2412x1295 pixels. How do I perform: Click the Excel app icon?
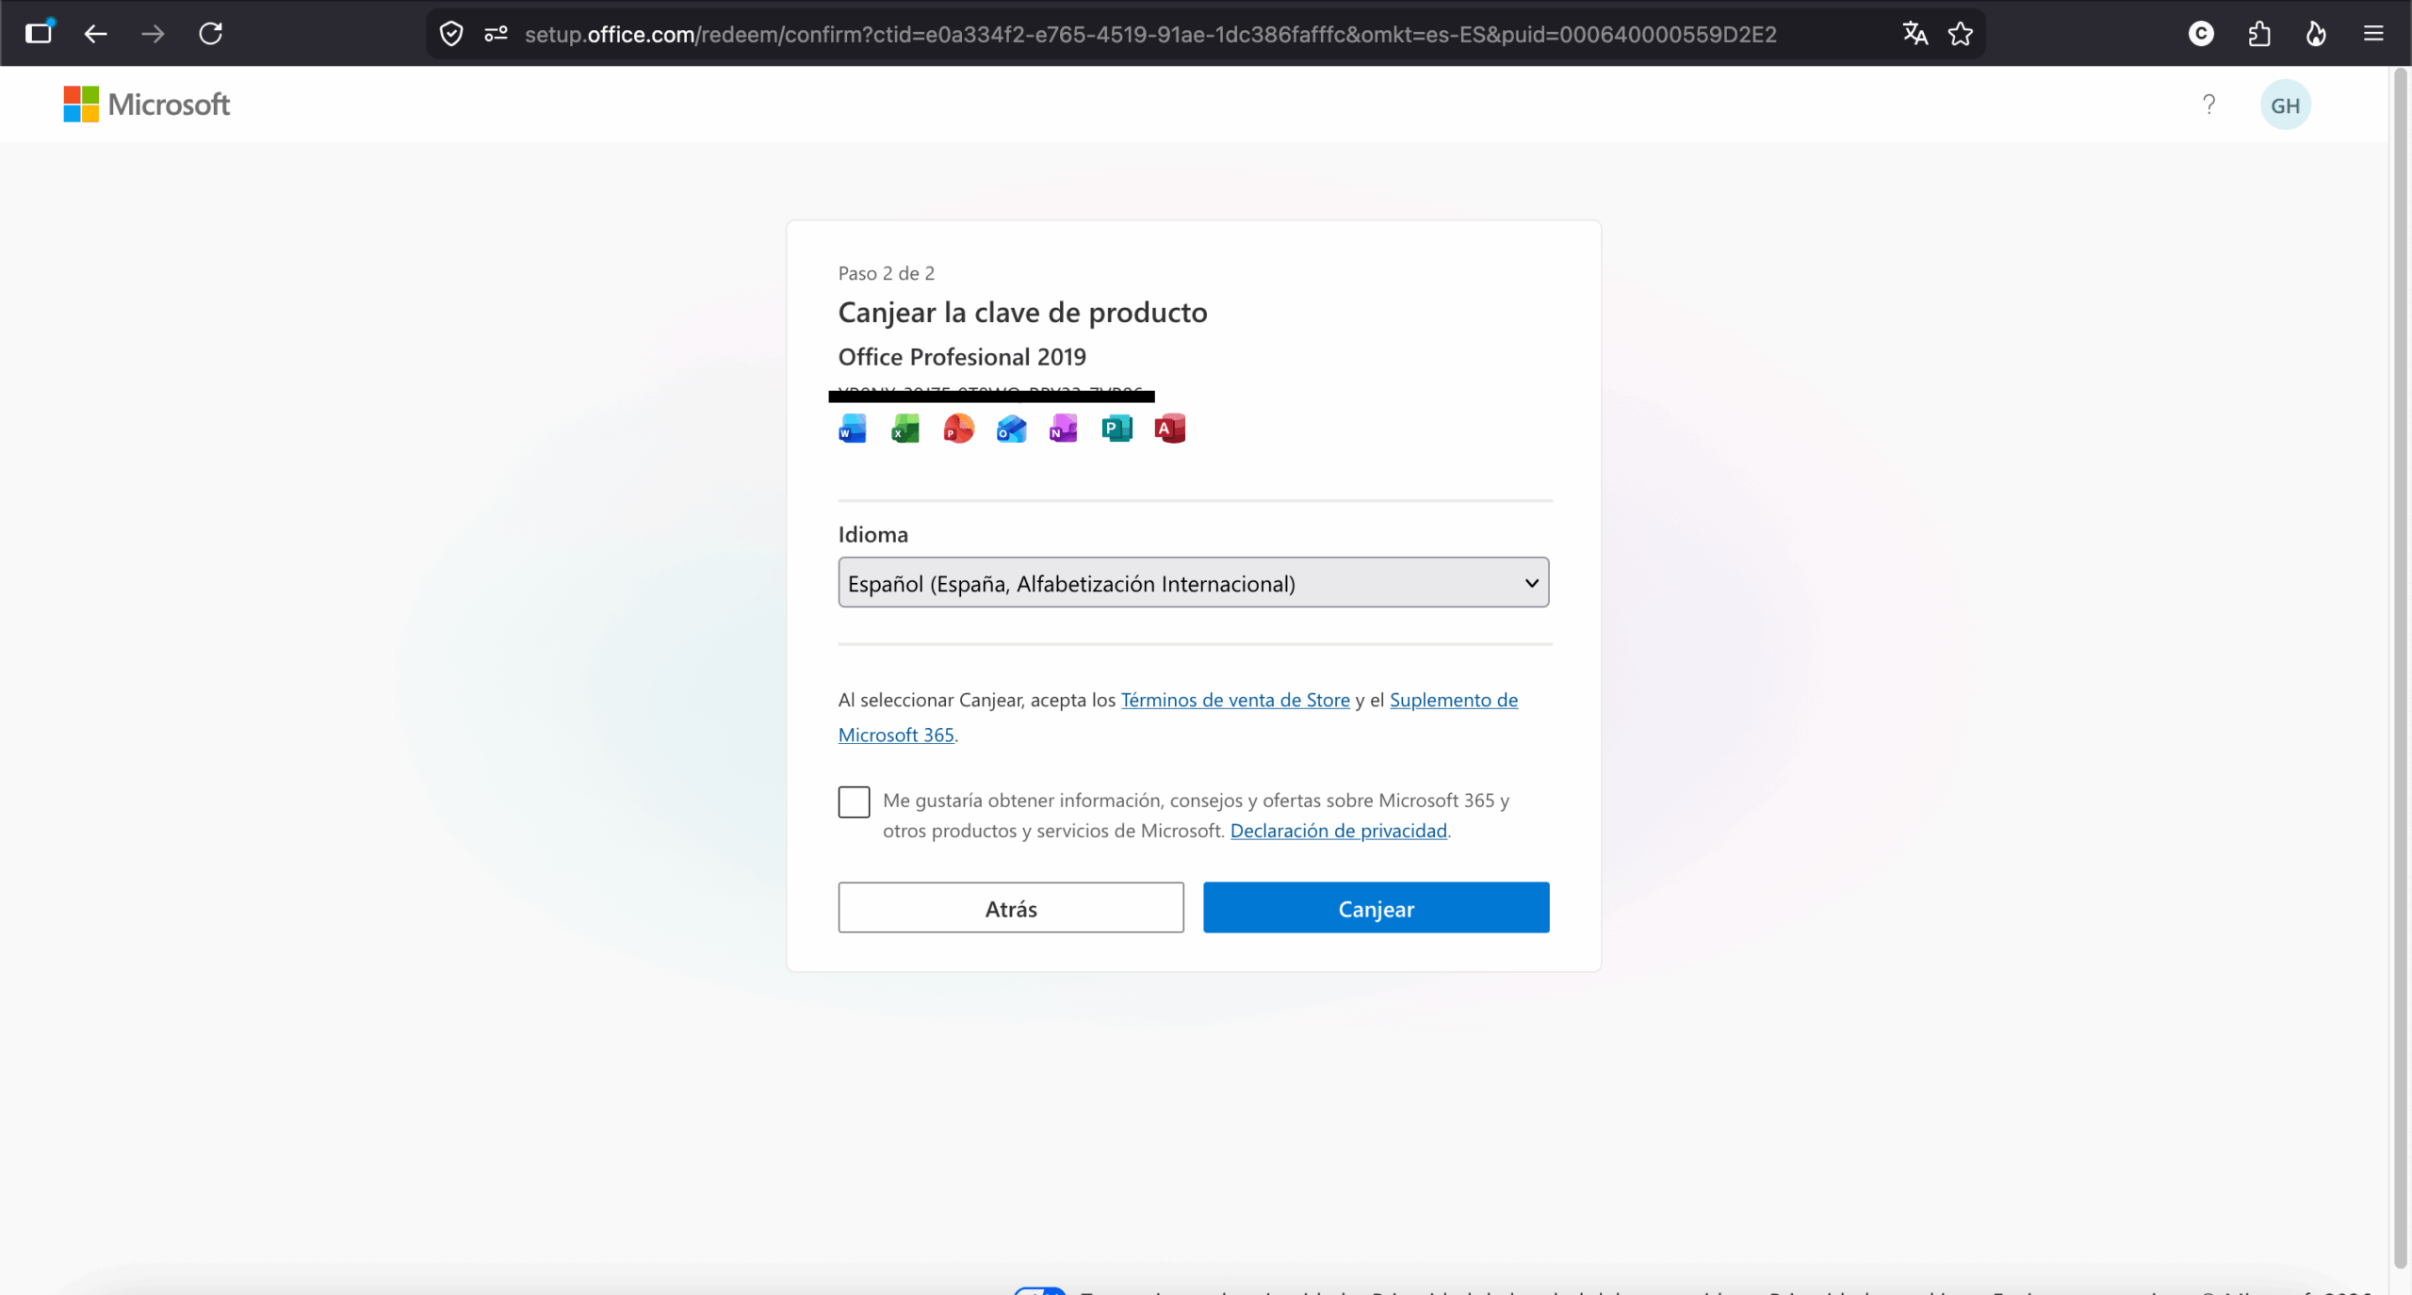(x=905, y=429)
